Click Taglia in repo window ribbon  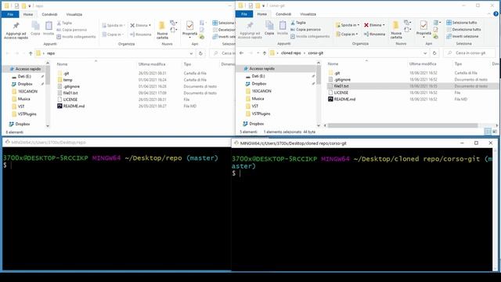(x=64, y=23)
